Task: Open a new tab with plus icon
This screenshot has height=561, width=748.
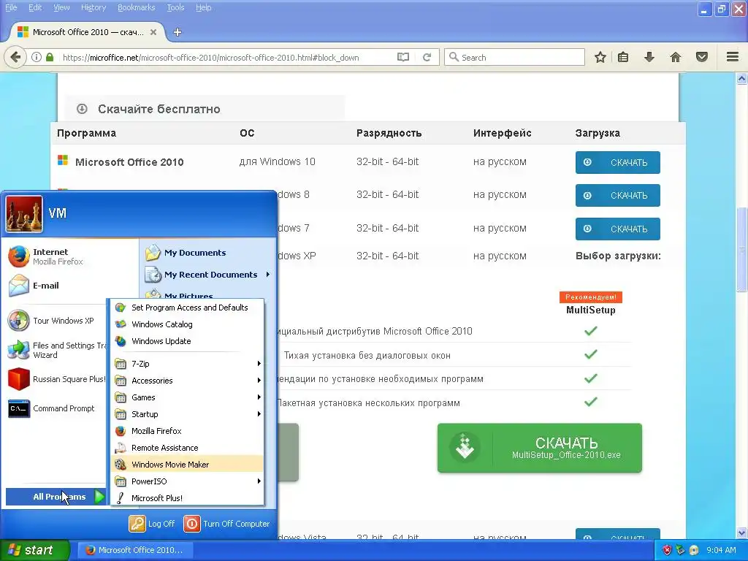Action: click(178, 32)
